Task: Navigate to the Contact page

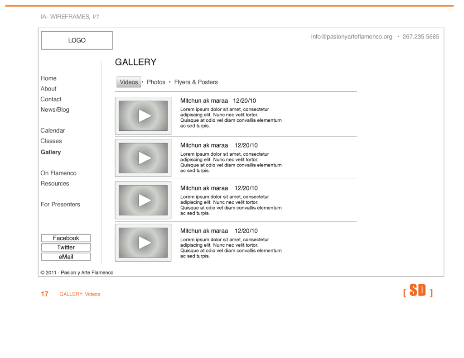Action: (51, 99)
